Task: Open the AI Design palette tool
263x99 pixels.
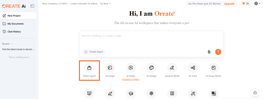Action: click(x=152, y=68)
